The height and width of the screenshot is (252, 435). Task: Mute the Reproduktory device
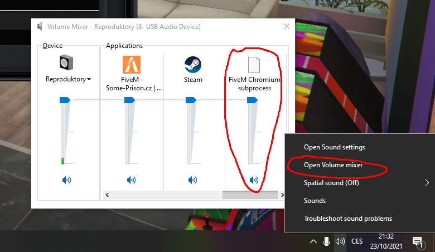pos(66,180)
